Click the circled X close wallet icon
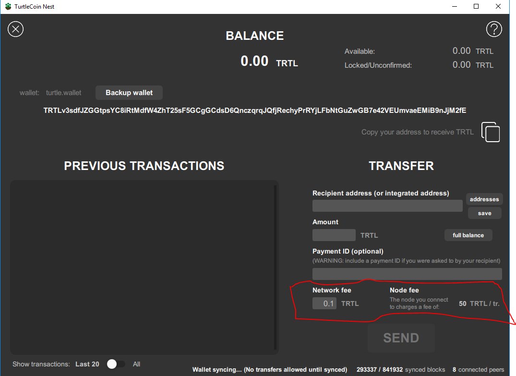The height and width of the screenshot is (376, 516). click(x=15, y=29)
